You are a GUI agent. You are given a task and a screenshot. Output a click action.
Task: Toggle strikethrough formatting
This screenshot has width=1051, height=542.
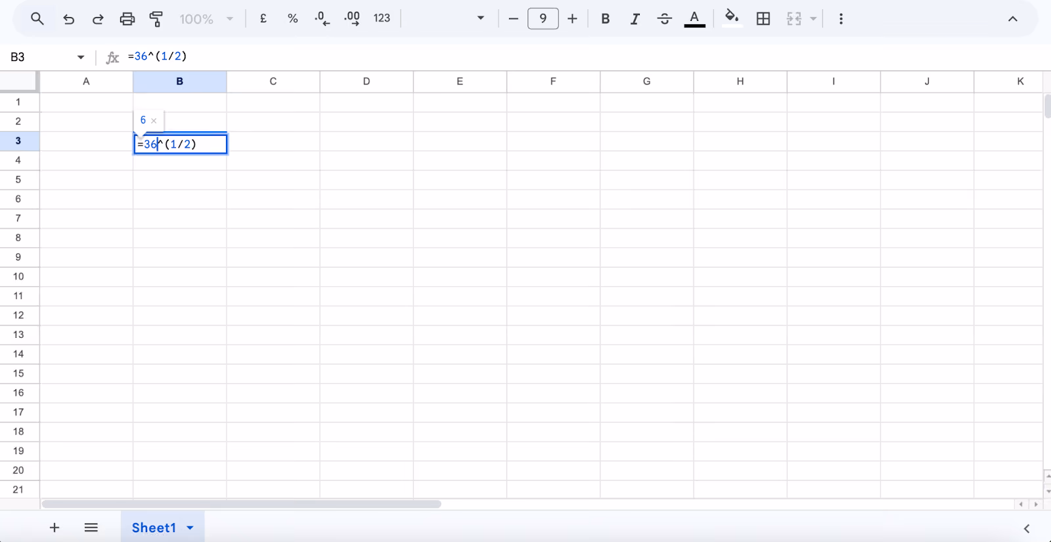(665, 19)
